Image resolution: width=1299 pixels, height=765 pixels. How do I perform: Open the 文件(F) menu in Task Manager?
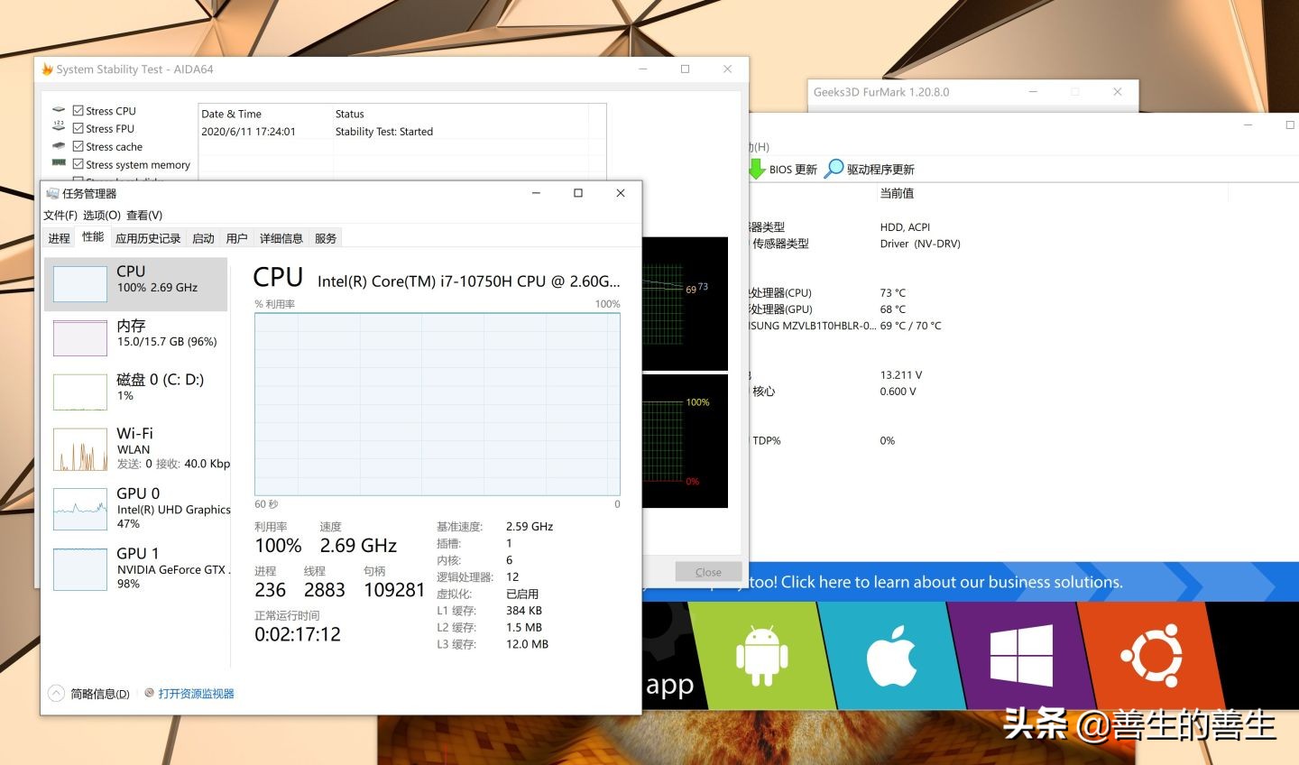click(60, 215)
